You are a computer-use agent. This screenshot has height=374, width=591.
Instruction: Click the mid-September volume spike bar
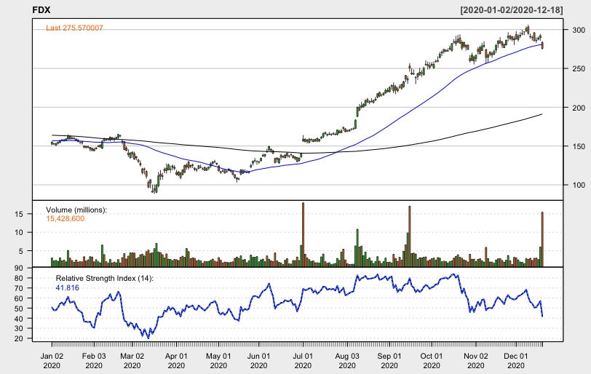coord(410,236)
